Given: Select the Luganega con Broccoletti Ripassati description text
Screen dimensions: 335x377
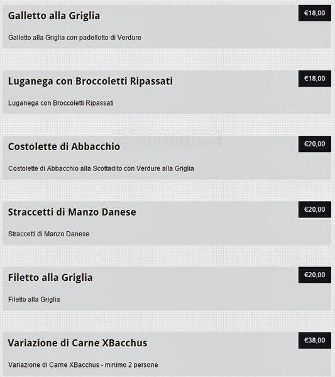Looking at the screenshot, I should click(61, 103).
